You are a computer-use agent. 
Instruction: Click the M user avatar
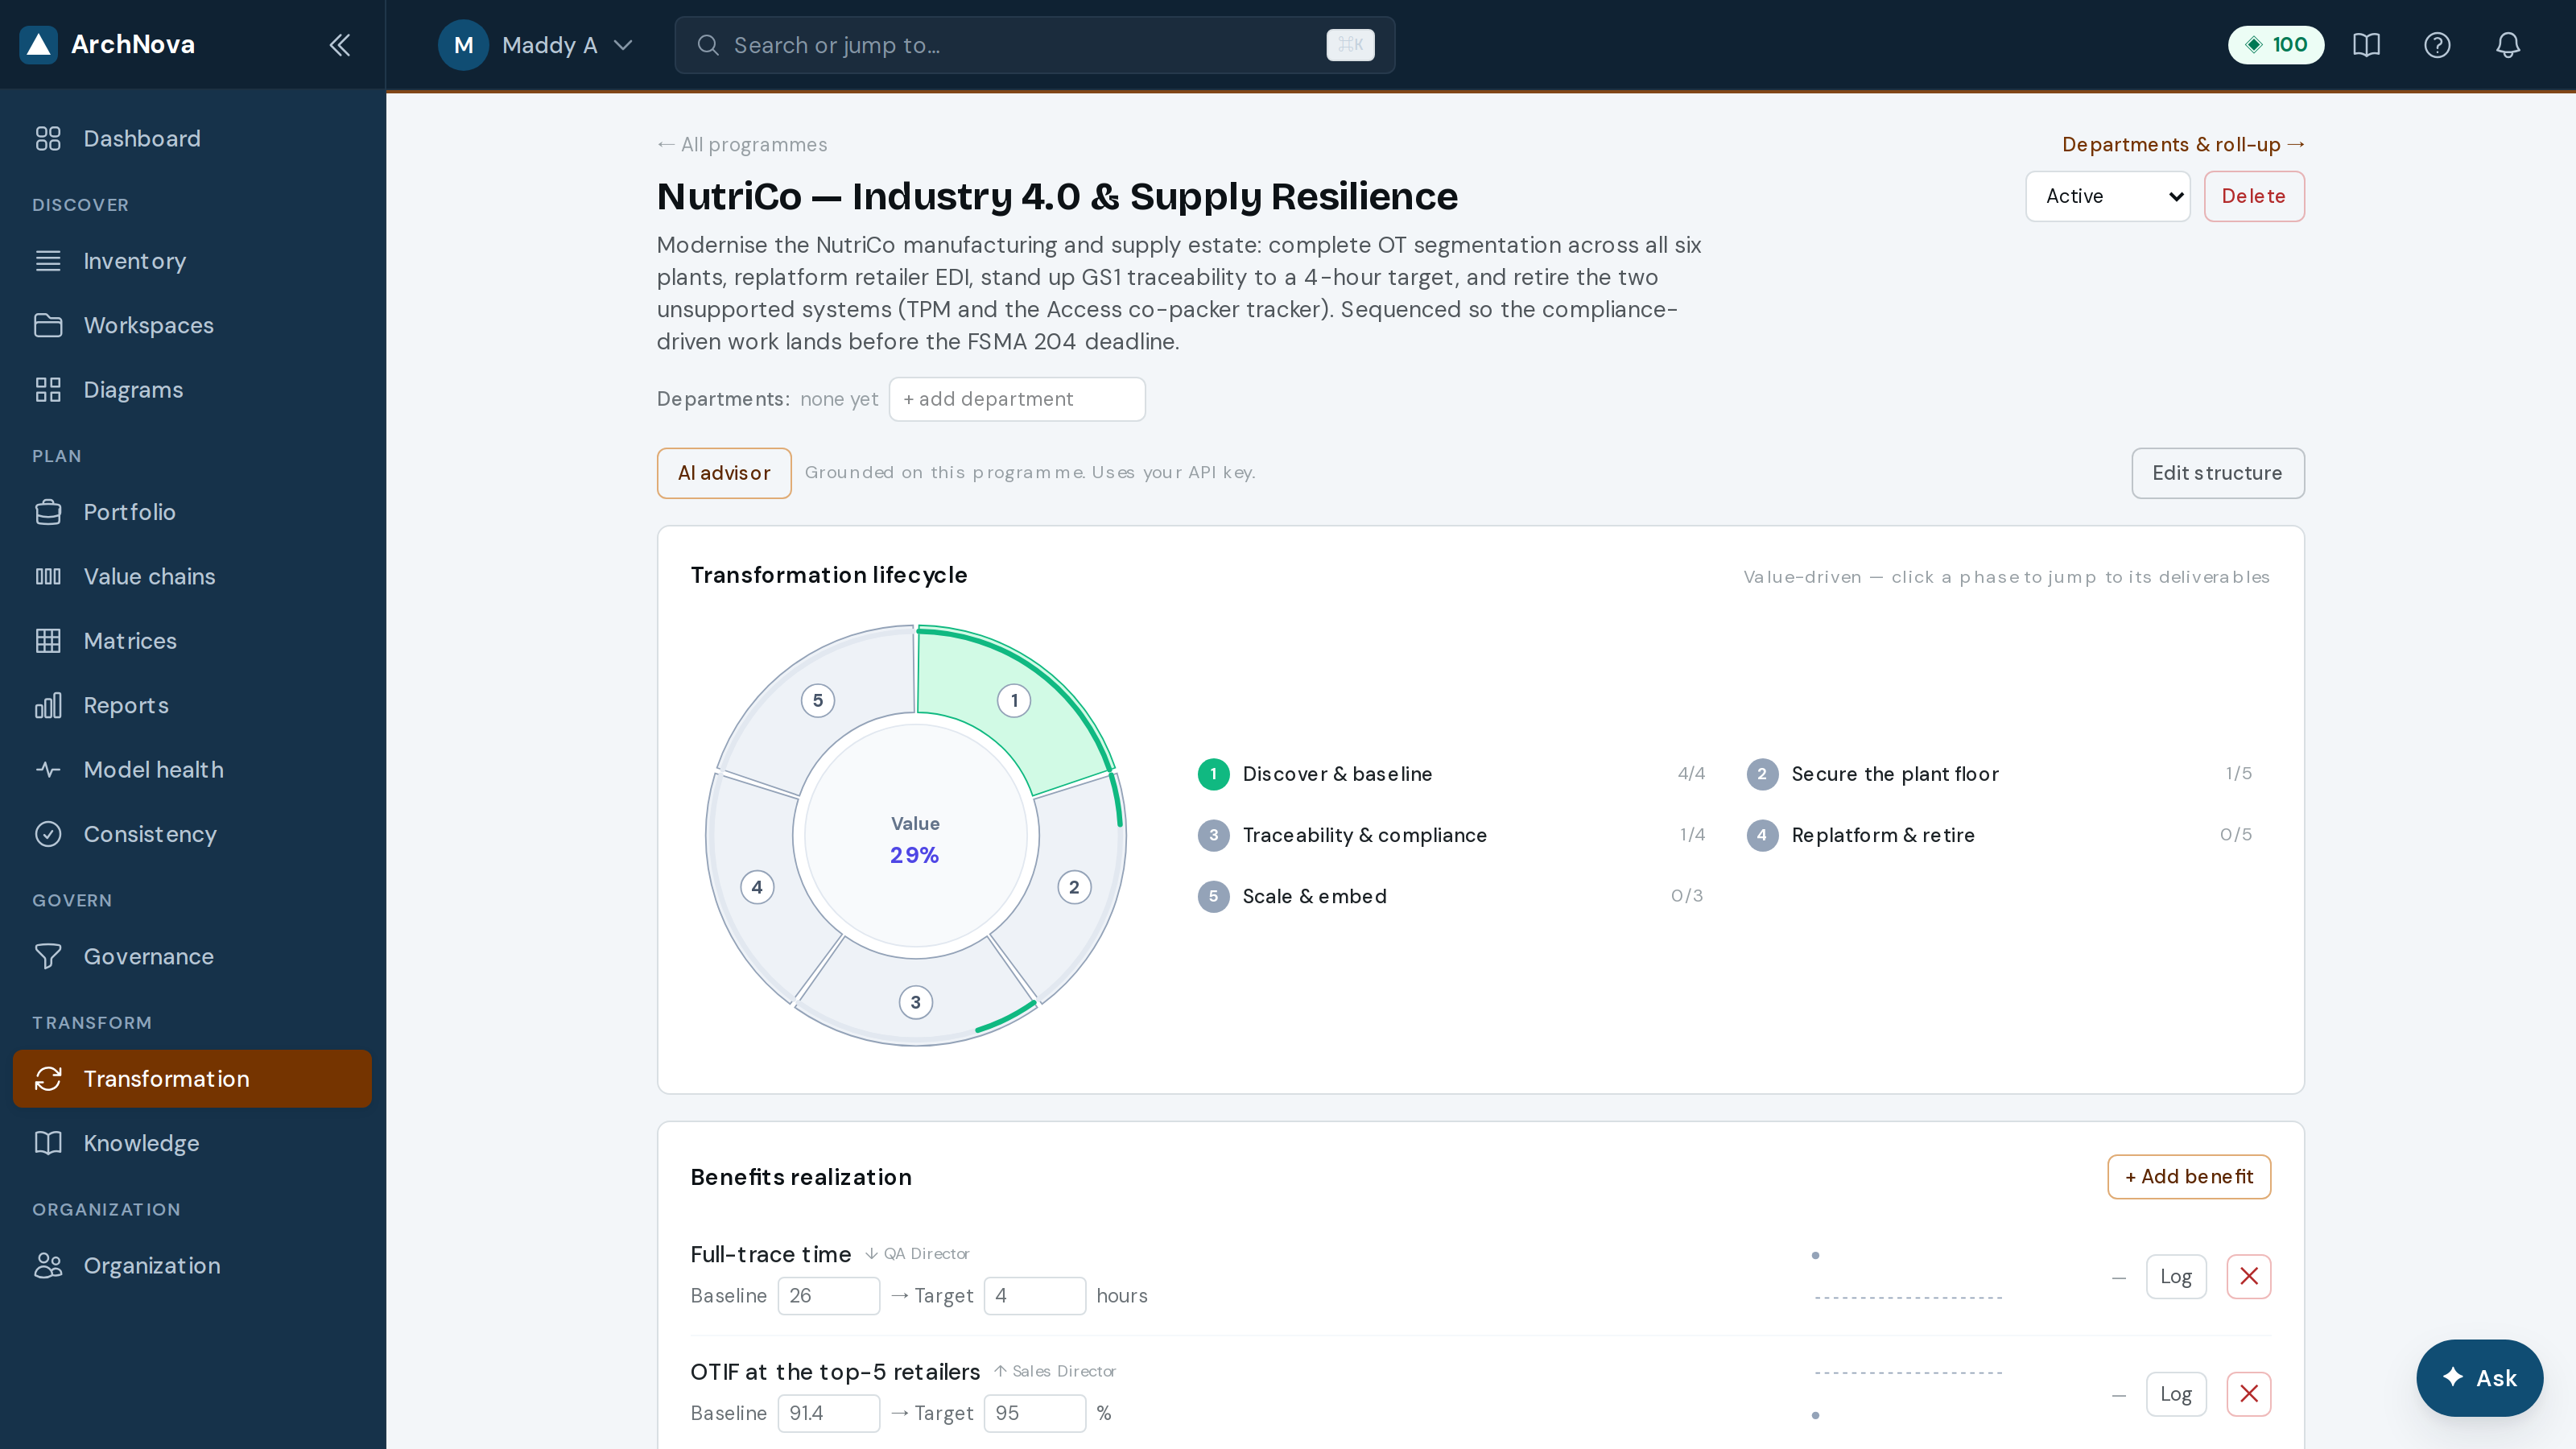tap(463, 45)
